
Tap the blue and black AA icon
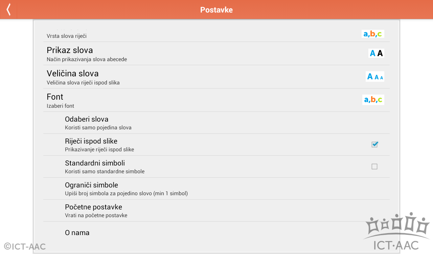click(x=376, y=53)
